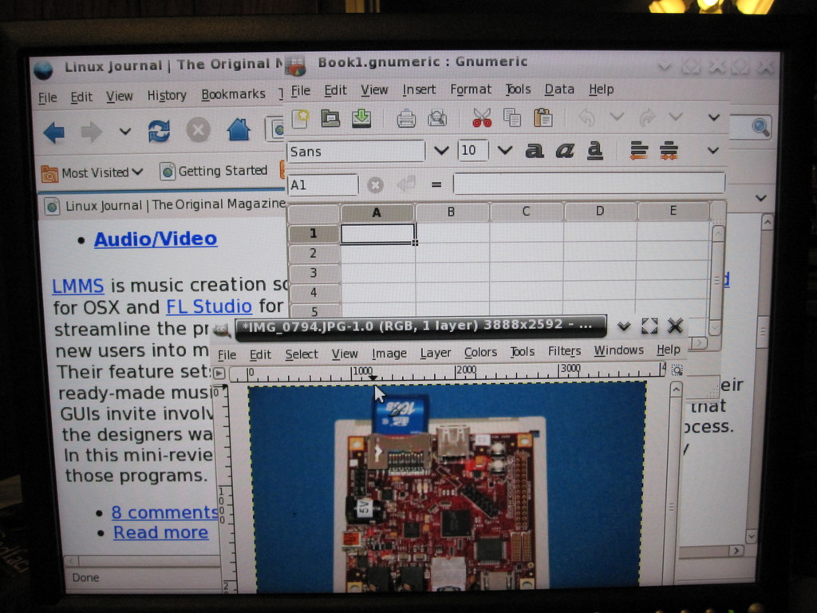This screenshot has width=817, height=613.
Task: Toggle underline formatting in Gnumeric
Action: (594, 150)
